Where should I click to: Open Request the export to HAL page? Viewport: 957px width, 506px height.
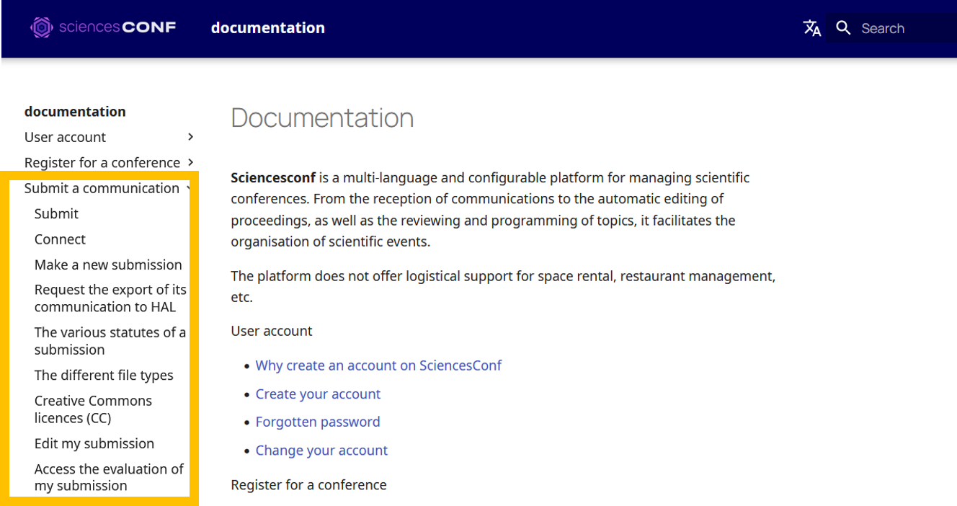110,298
